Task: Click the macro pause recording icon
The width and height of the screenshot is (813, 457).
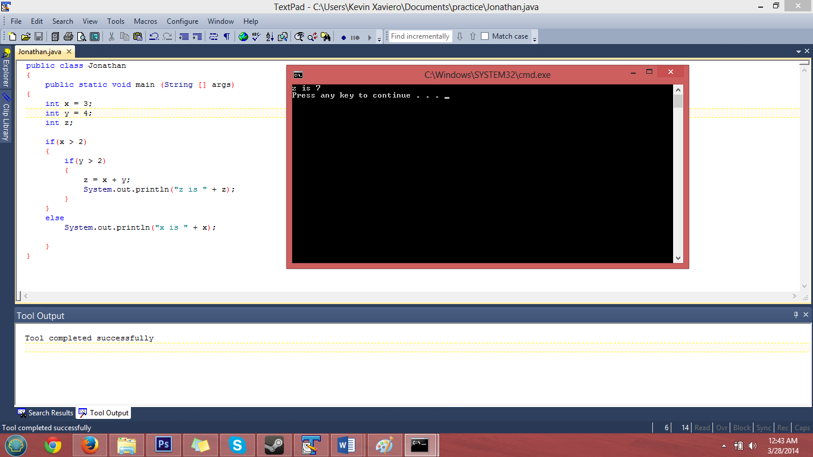Action: pyautogui.click(x=355, y=37)
